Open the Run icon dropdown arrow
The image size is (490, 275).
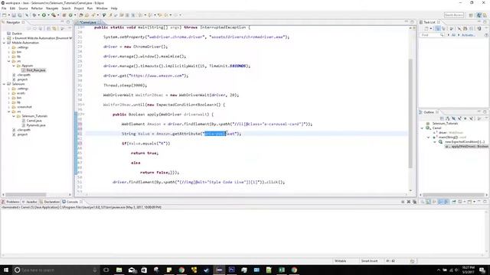pyautogui.click(x=48, y=15)
